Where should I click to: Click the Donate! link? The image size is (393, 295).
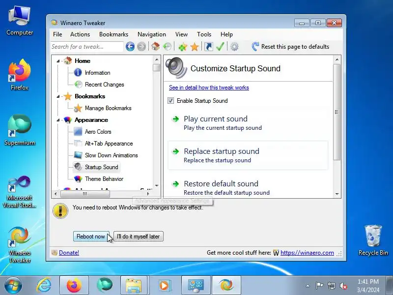[x=69, y=253]
